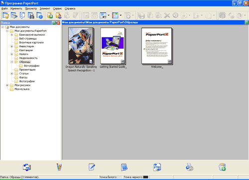Click the scan document toolbar icon

click(x=14, y=15)
